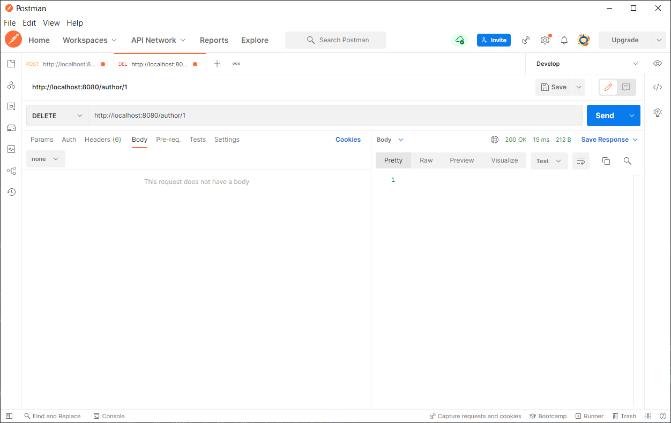671x423 pixels.
Task: Select the Tests tab
Action: [198, 140]
